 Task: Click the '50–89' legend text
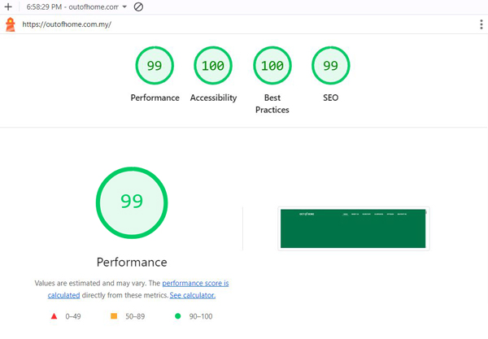[135, 316]
